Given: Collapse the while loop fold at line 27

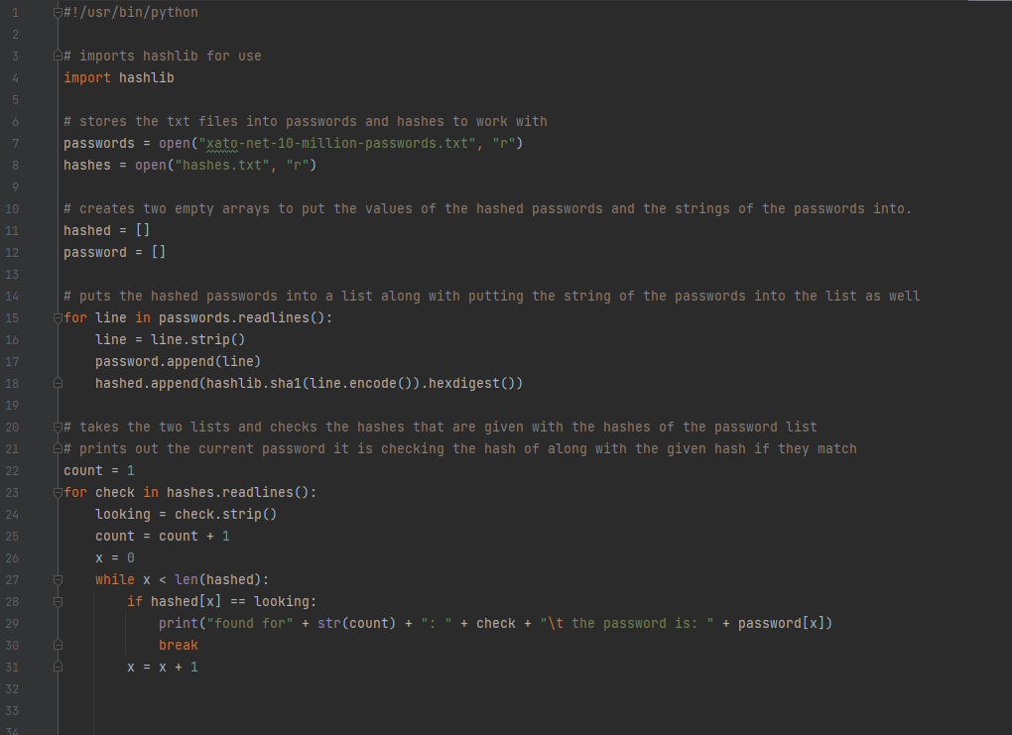Looking at the screenshot, I should tap(58, 579).
